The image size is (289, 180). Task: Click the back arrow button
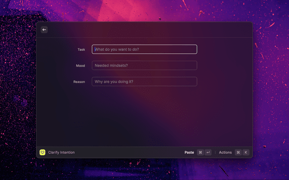click(44, 30)
